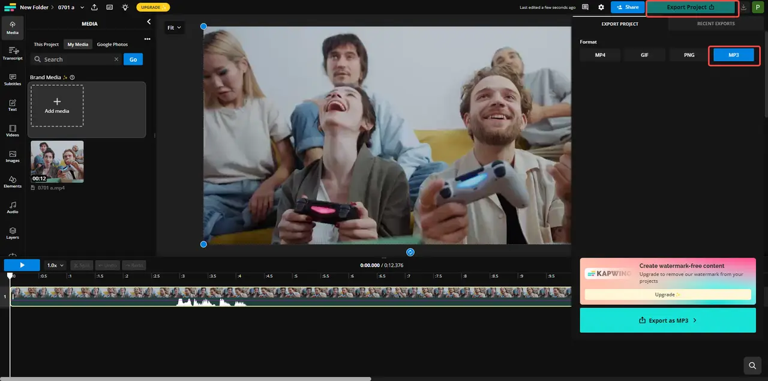Open the project name dropdown arrow

(81, 7)
